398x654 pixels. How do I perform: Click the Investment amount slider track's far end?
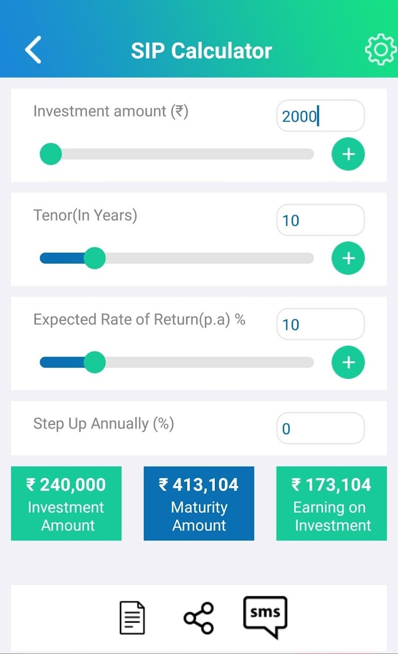[x=309, y=154]
